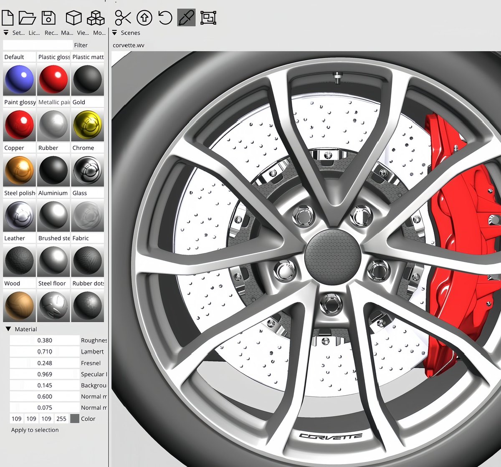501x467 pixels.
Task: Click the Filter label next to the search box
Action: (x=81, y=45)
